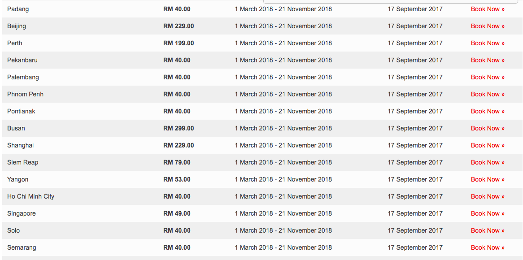The height and width of the screenshot is (260, 523).
Task: Click Book Now beside Phnom Penh
Action: click(487, 94)
